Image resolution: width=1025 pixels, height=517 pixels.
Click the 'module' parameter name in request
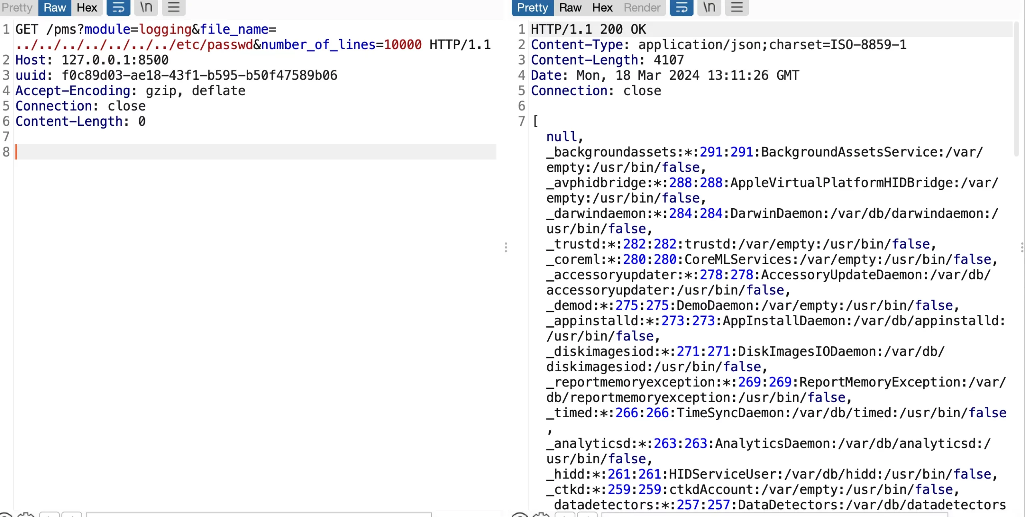[107, 29]
